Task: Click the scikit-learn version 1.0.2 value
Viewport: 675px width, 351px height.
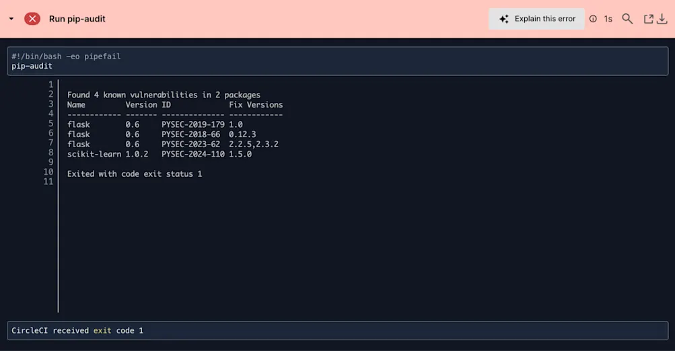Action: tap(137, 154)
